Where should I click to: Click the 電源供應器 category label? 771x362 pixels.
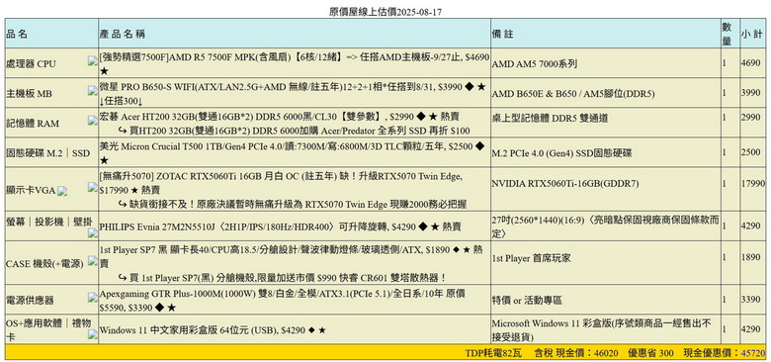pyautogui.click(x=30, y=300)
